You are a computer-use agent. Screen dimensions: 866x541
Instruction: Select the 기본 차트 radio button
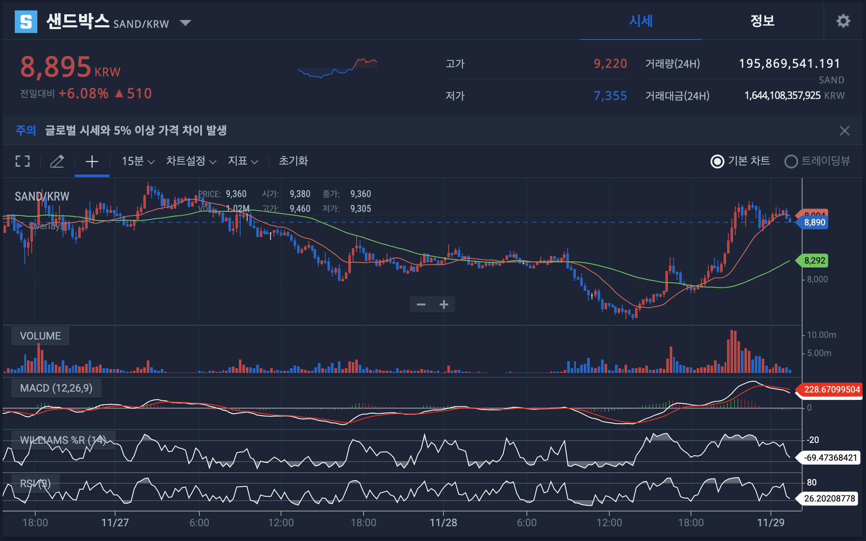point(717,162)
